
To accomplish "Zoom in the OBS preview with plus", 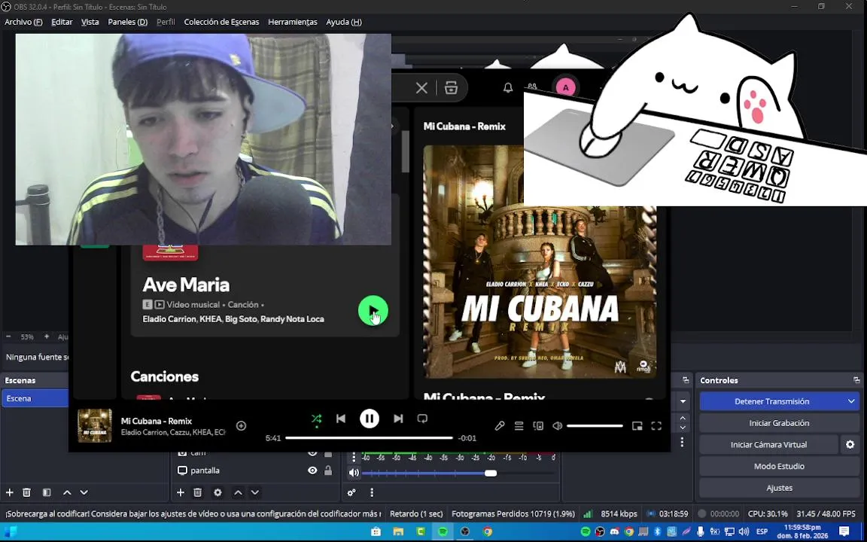I will tap(47, 336).
